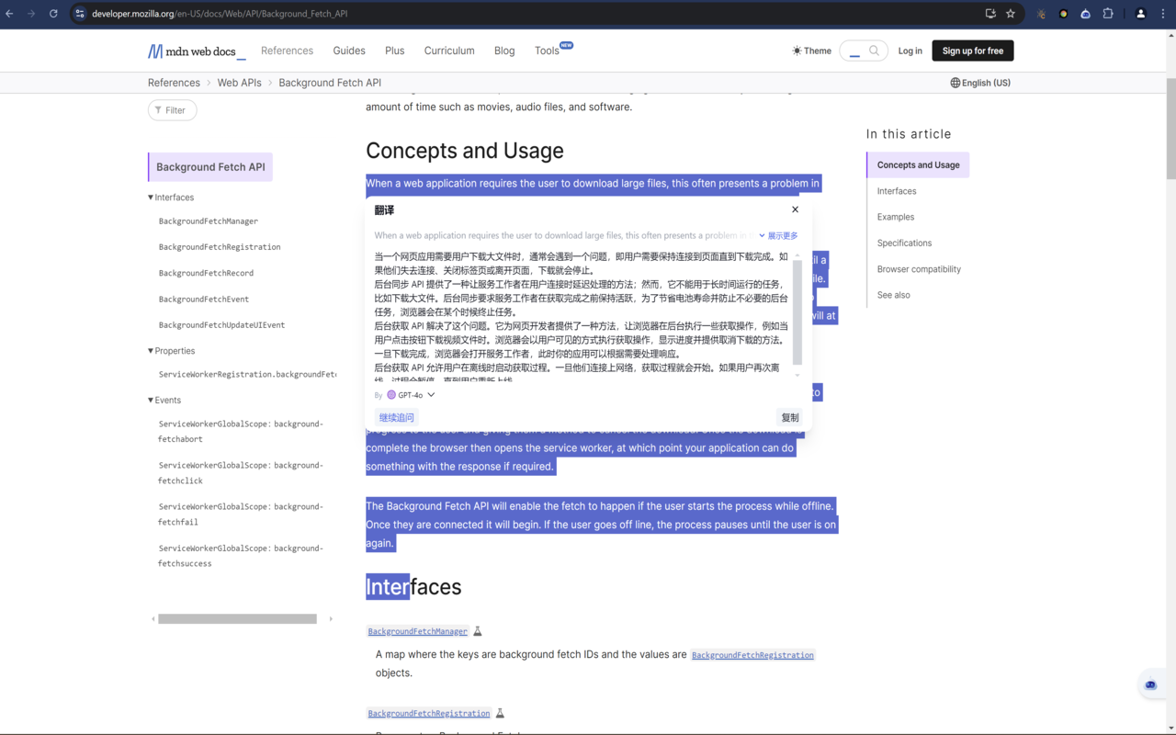Reload the page with the refresh icon

click(x=53, y=14)
